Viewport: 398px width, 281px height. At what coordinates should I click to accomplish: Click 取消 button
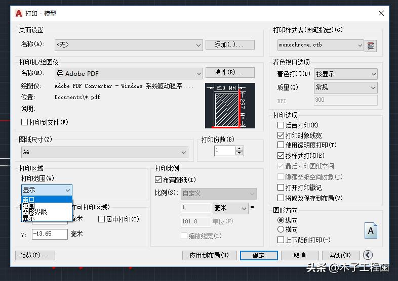300,255
